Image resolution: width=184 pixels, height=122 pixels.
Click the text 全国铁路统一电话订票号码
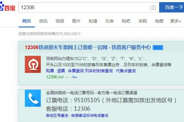(70, 93)
